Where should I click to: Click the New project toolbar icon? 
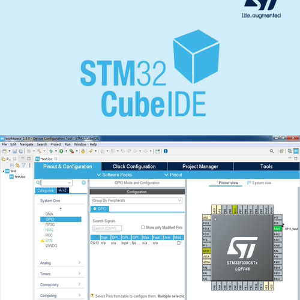pyautogui.click(x=4, y=151)
